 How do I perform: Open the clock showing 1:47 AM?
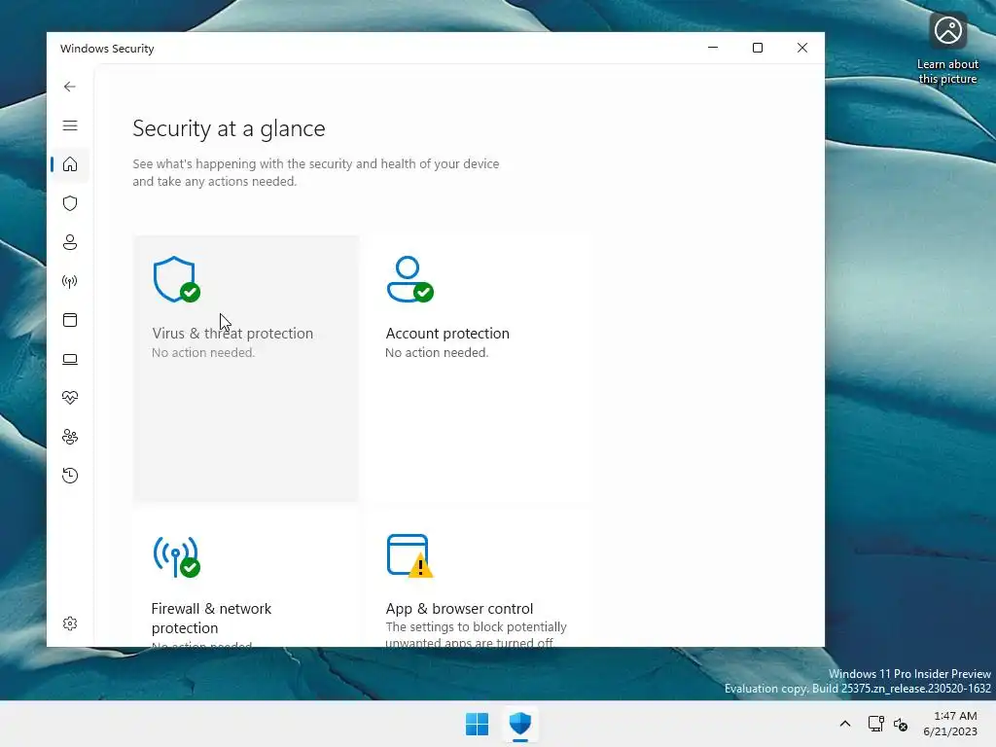[x=950, y=724]
